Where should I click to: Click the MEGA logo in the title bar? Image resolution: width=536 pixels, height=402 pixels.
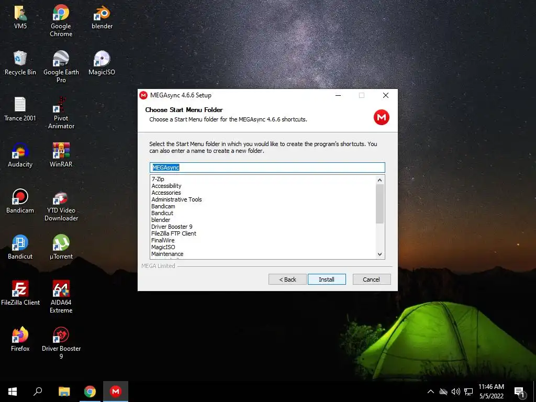click(x=143, y=95)
